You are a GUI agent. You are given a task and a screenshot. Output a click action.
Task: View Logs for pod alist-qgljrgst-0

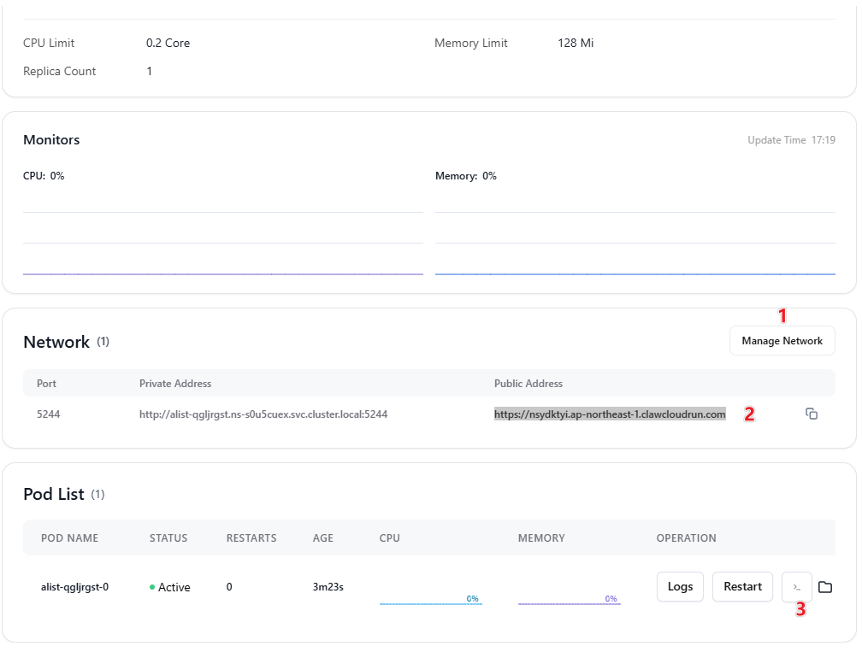click(680, 587)
